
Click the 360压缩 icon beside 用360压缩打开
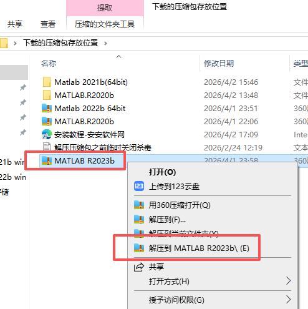(139, 205)
